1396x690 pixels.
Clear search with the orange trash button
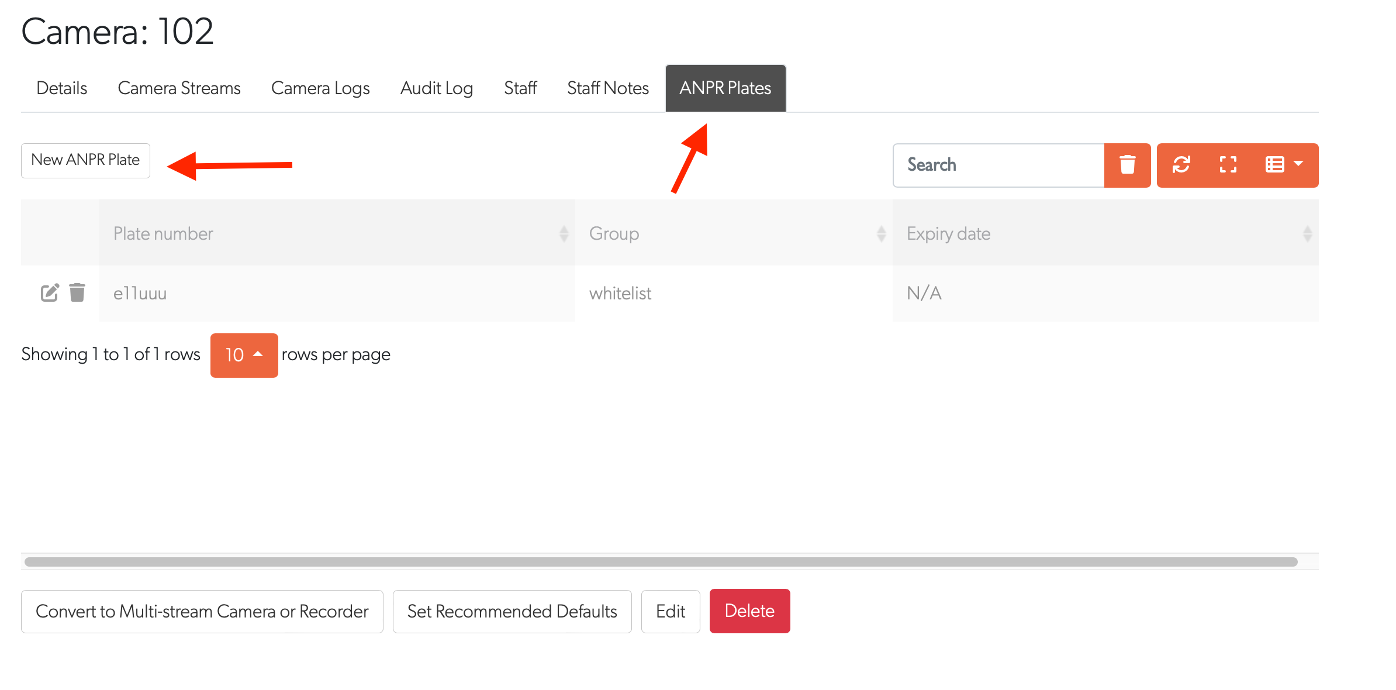click(x=1127, y=165)
